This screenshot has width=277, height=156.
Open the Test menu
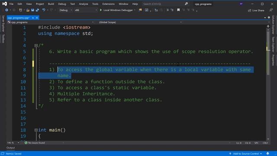72,4
